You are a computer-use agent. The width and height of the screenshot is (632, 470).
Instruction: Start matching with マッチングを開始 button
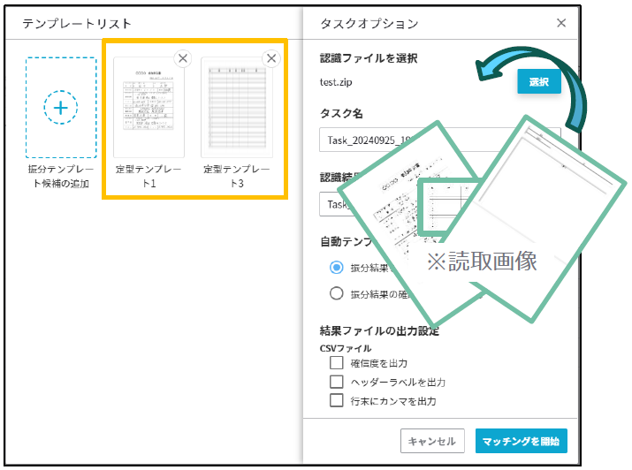coord(521,441)
